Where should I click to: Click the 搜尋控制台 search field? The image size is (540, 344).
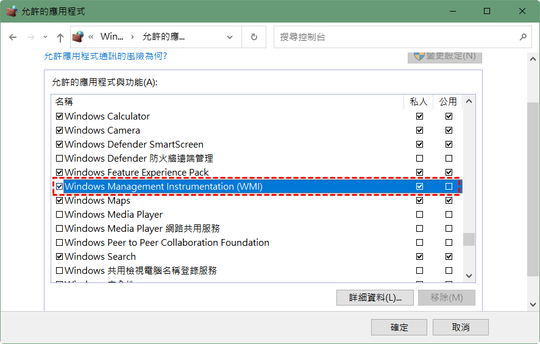[396, 37]
